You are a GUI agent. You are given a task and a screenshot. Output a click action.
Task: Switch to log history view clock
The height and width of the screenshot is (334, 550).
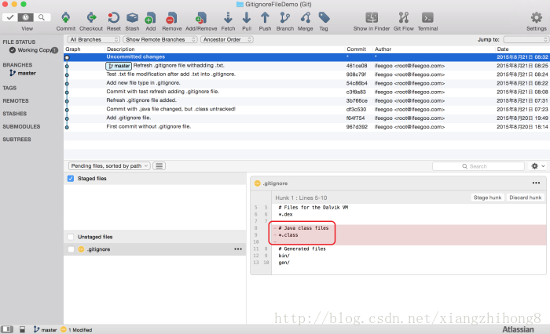tap(26, 17)
